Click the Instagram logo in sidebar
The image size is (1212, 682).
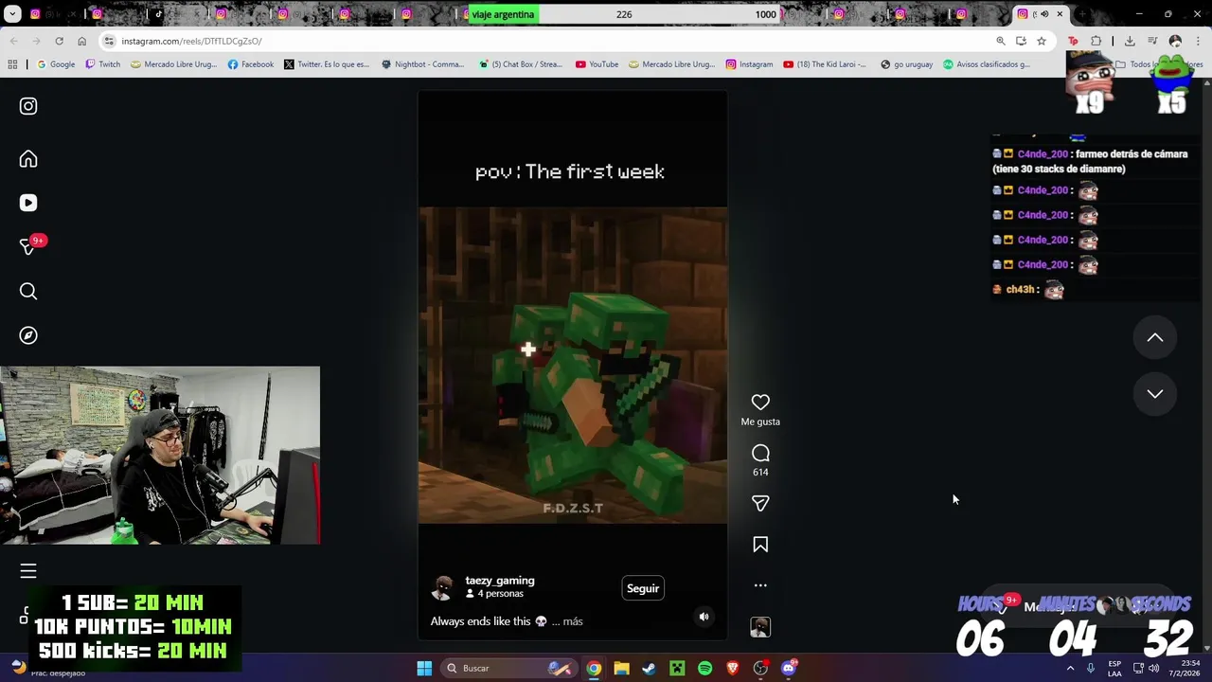pos(28,106)
